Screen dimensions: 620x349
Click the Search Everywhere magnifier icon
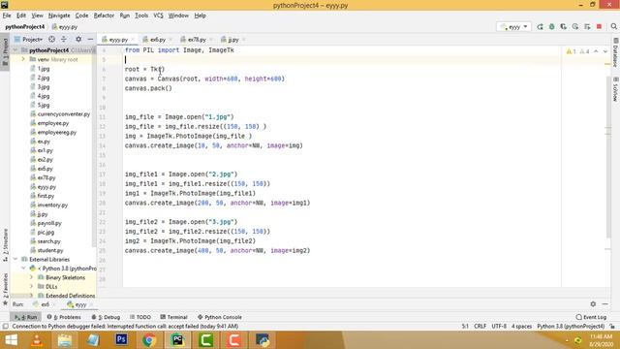pyautogui.click(x=613, y=26)
